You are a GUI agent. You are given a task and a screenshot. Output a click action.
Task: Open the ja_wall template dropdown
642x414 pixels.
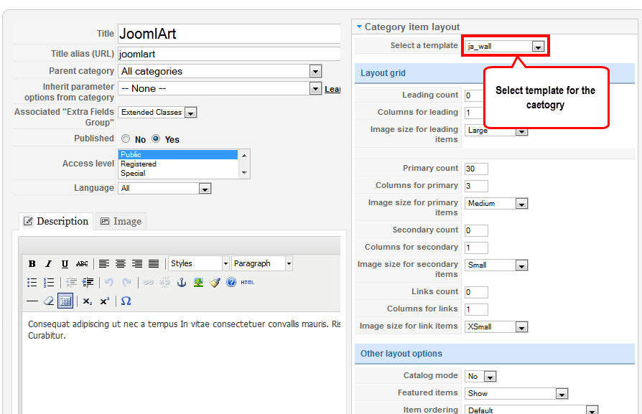tap(504, 46)
